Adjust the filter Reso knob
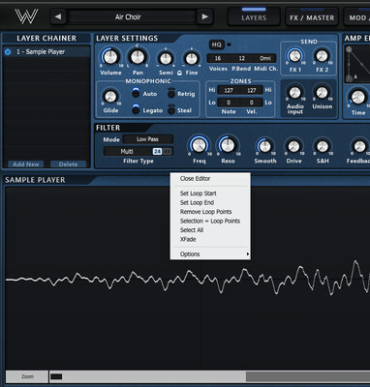Image resolution: width=370 pixels, height=387 pixels. (228, 145)
